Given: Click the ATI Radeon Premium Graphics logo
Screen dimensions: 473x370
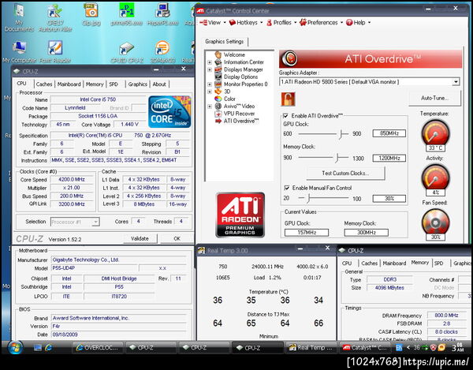Looking at the screenshot, I should pos(240,215).
